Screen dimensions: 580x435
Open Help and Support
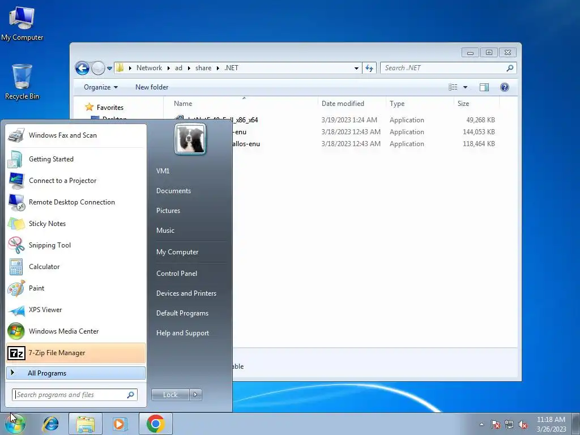[x=183, y=333]
